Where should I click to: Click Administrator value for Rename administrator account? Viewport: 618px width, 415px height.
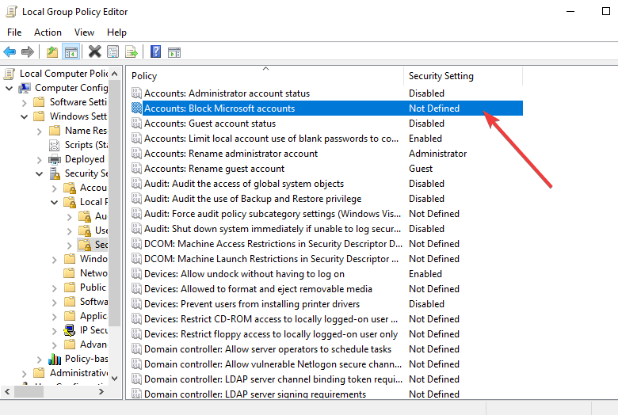pyautogui.click(x=437, y=154)
